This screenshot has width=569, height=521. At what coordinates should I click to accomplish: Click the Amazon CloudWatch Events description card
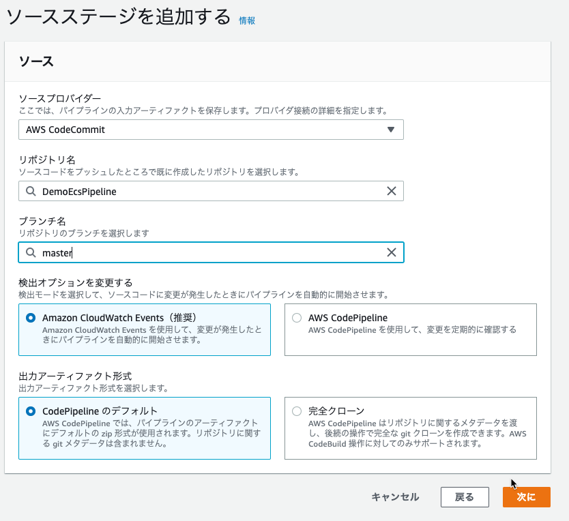click(x=145, y=330)
